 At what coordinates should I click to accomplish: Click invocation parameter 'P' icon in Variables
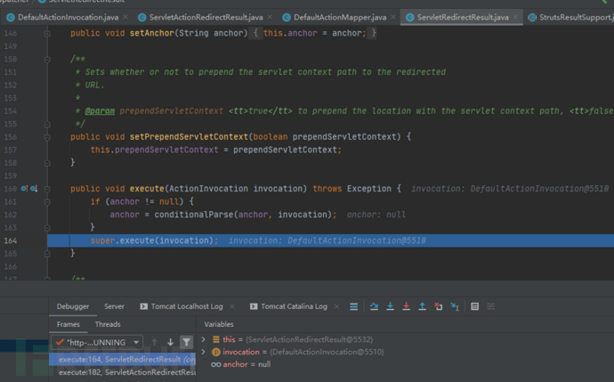coord(215,352)
